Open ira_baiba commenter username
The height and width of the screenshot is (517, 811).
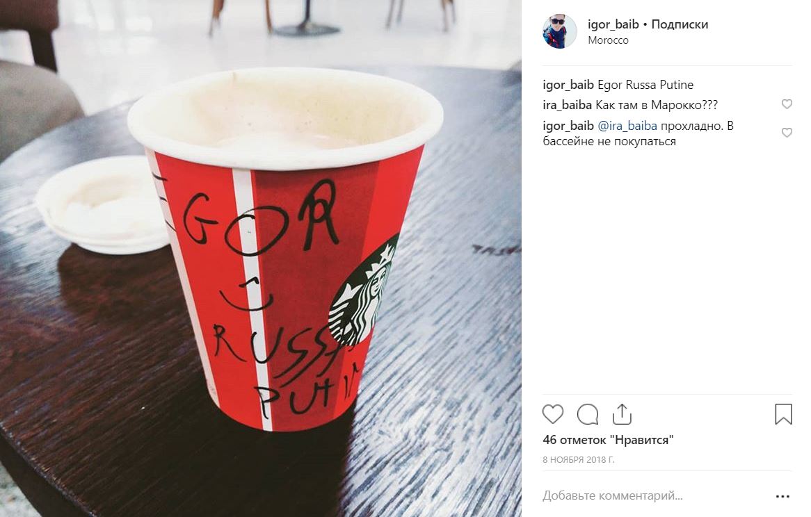pos(568,106)
